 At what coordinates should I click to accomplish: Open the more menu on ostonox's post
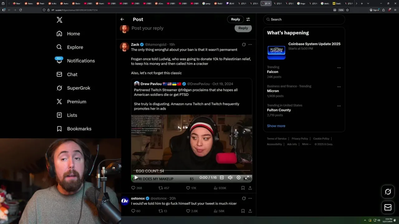click(x=250, y=198)
